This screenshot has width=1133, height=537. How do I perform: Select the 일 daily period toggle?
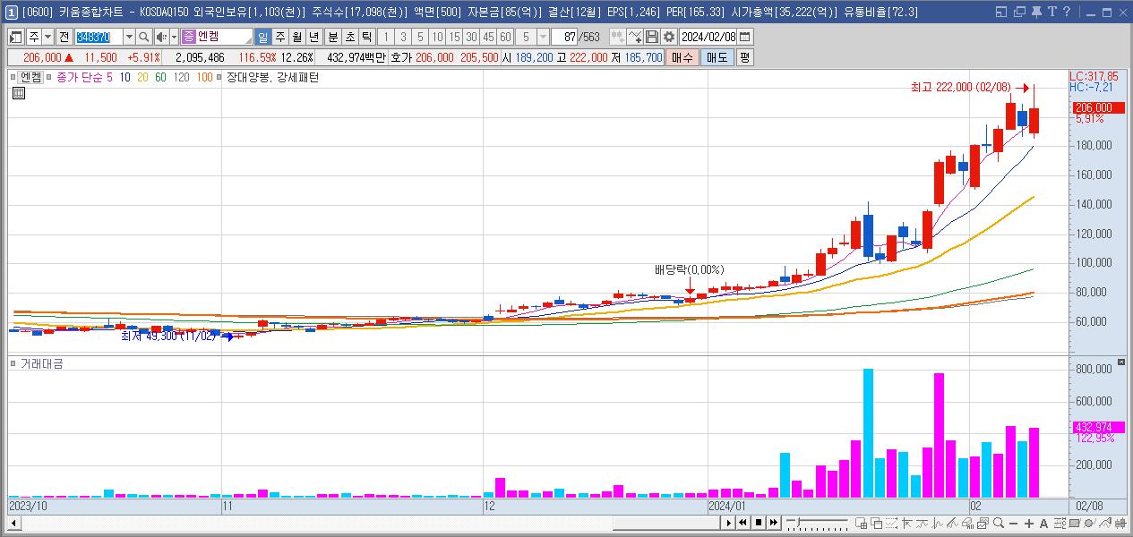tap(263, 37)
